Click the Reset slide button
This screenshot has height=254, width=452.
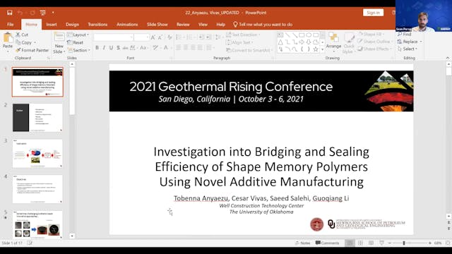coord(76,42)
